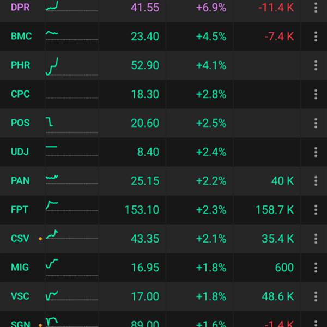
Task: Open the three-dot menu for FPT
Action: point(316,210)
